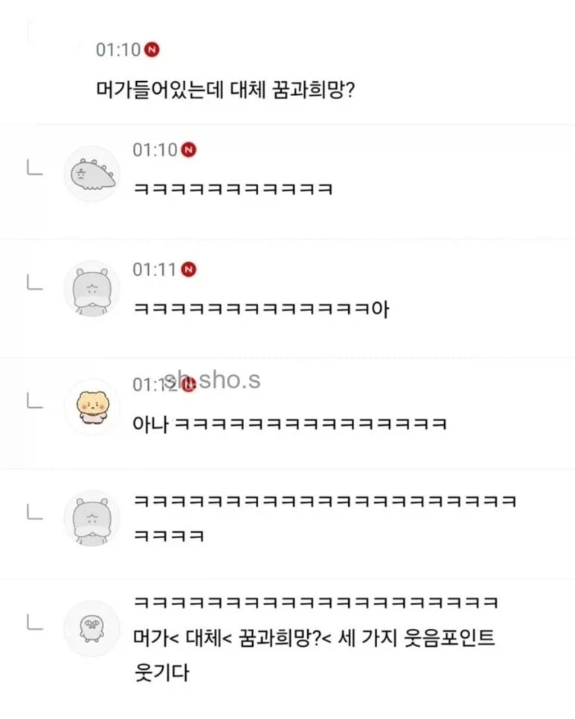Tap the second hippo avatar on the fourth reply
Image resolution: width=575 pixels, height=719 pixels.
point(91,519)
